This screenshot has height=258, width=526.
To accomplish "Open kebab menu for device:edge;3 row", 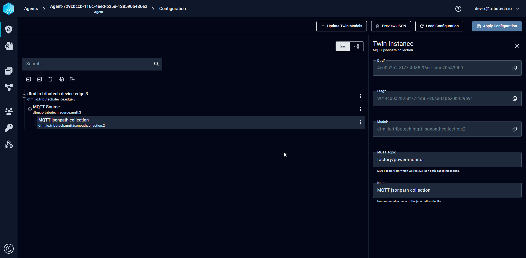I will click(x=361, y=96).
